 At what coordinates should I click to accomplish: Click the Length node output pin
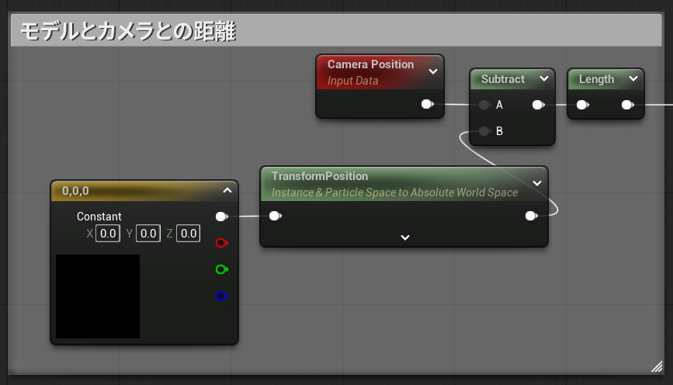626,105
